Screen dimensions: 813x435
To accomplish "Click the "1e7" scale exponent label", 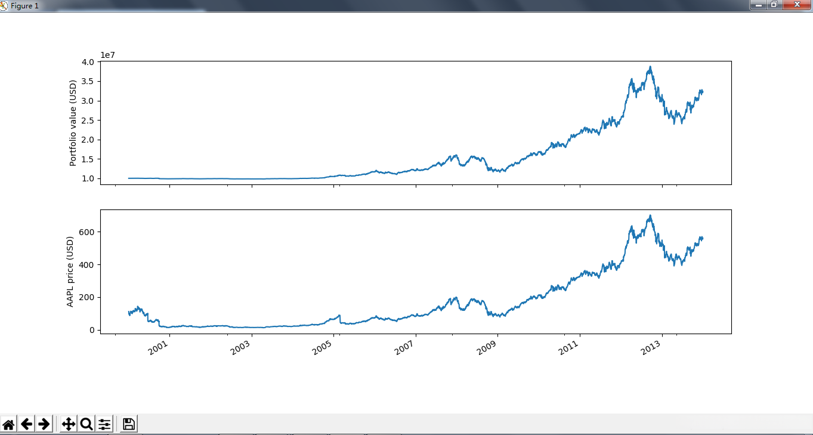I will click(107, 55).
